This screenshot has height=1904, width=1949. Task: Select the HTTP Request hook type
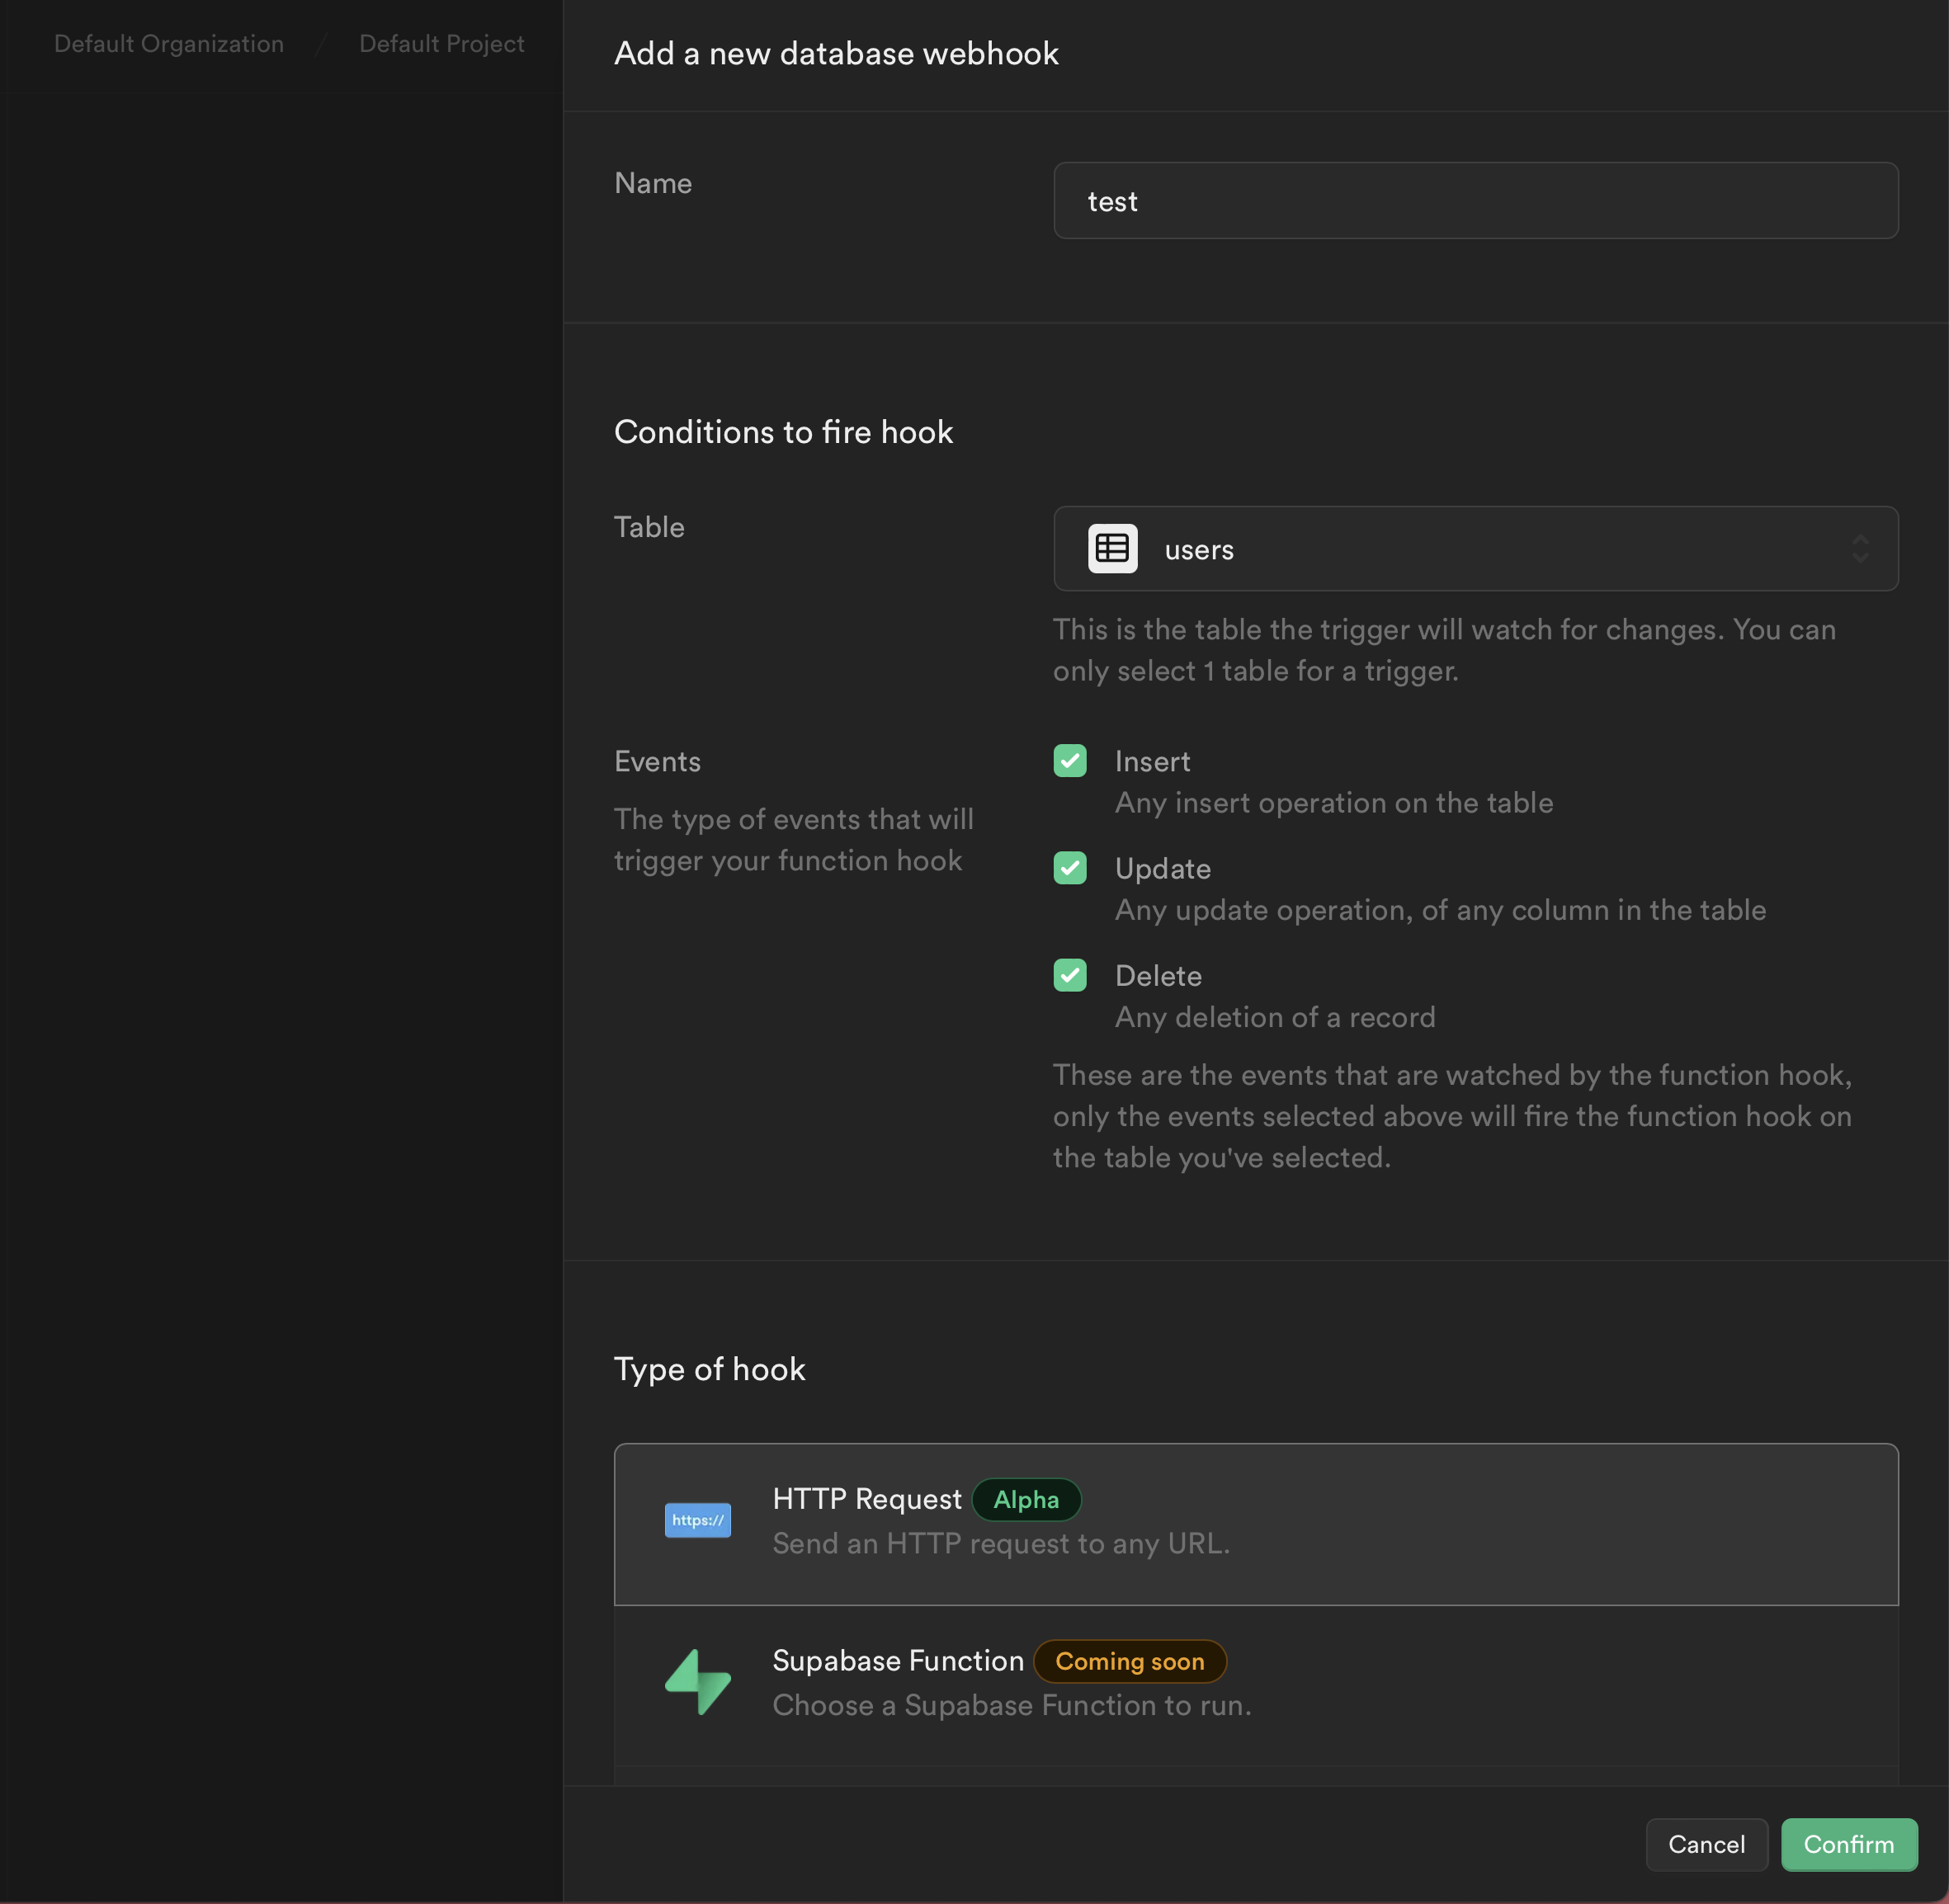[1255, 1524]
